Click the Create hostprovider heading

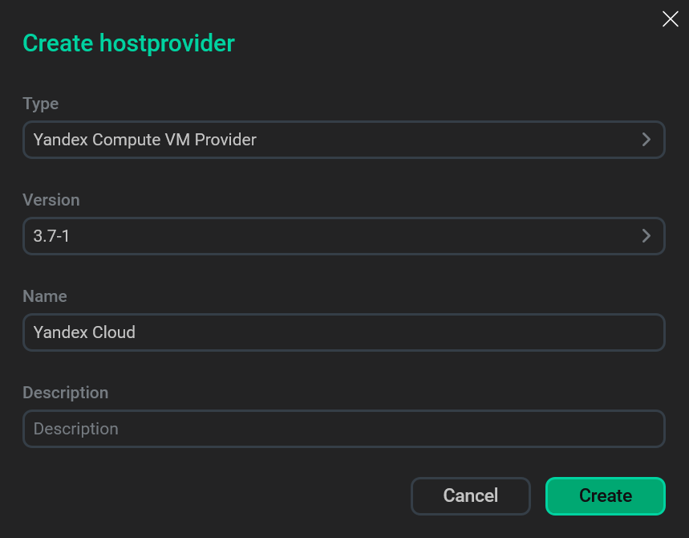[129, 43]
